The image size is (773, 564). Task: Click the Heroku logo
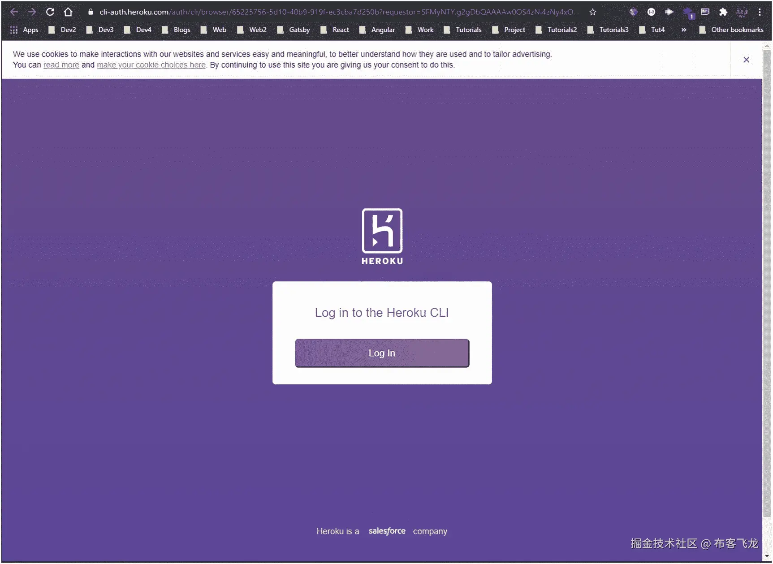[x=382, y=237]
